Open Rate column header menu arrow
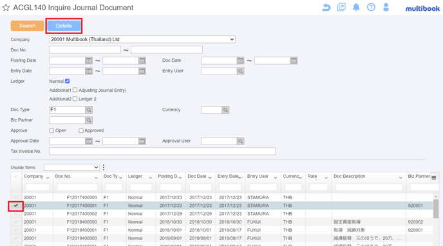 click(326, 177)
